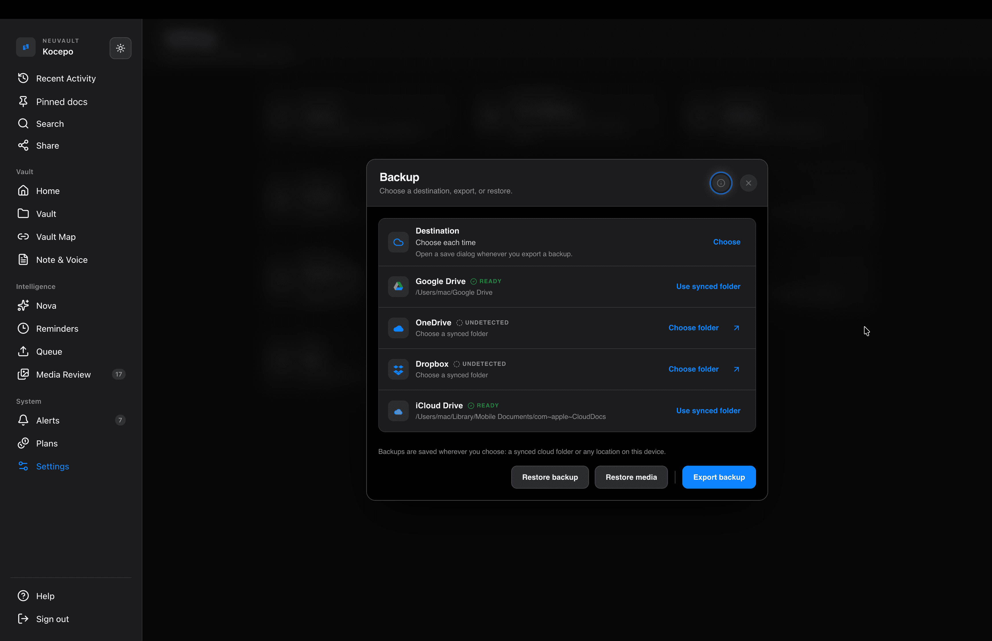Click Use synced folder for iCloud Drive
This screenshot has height=641, width=992.
(x=708, y=410)
